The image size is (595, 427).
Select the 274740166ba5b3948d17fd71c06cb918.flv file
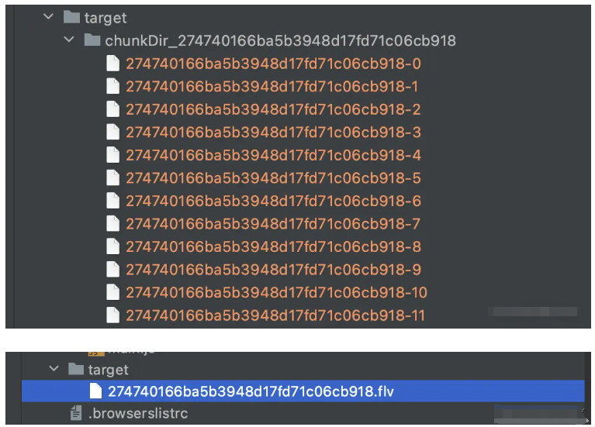click(251, 391)
